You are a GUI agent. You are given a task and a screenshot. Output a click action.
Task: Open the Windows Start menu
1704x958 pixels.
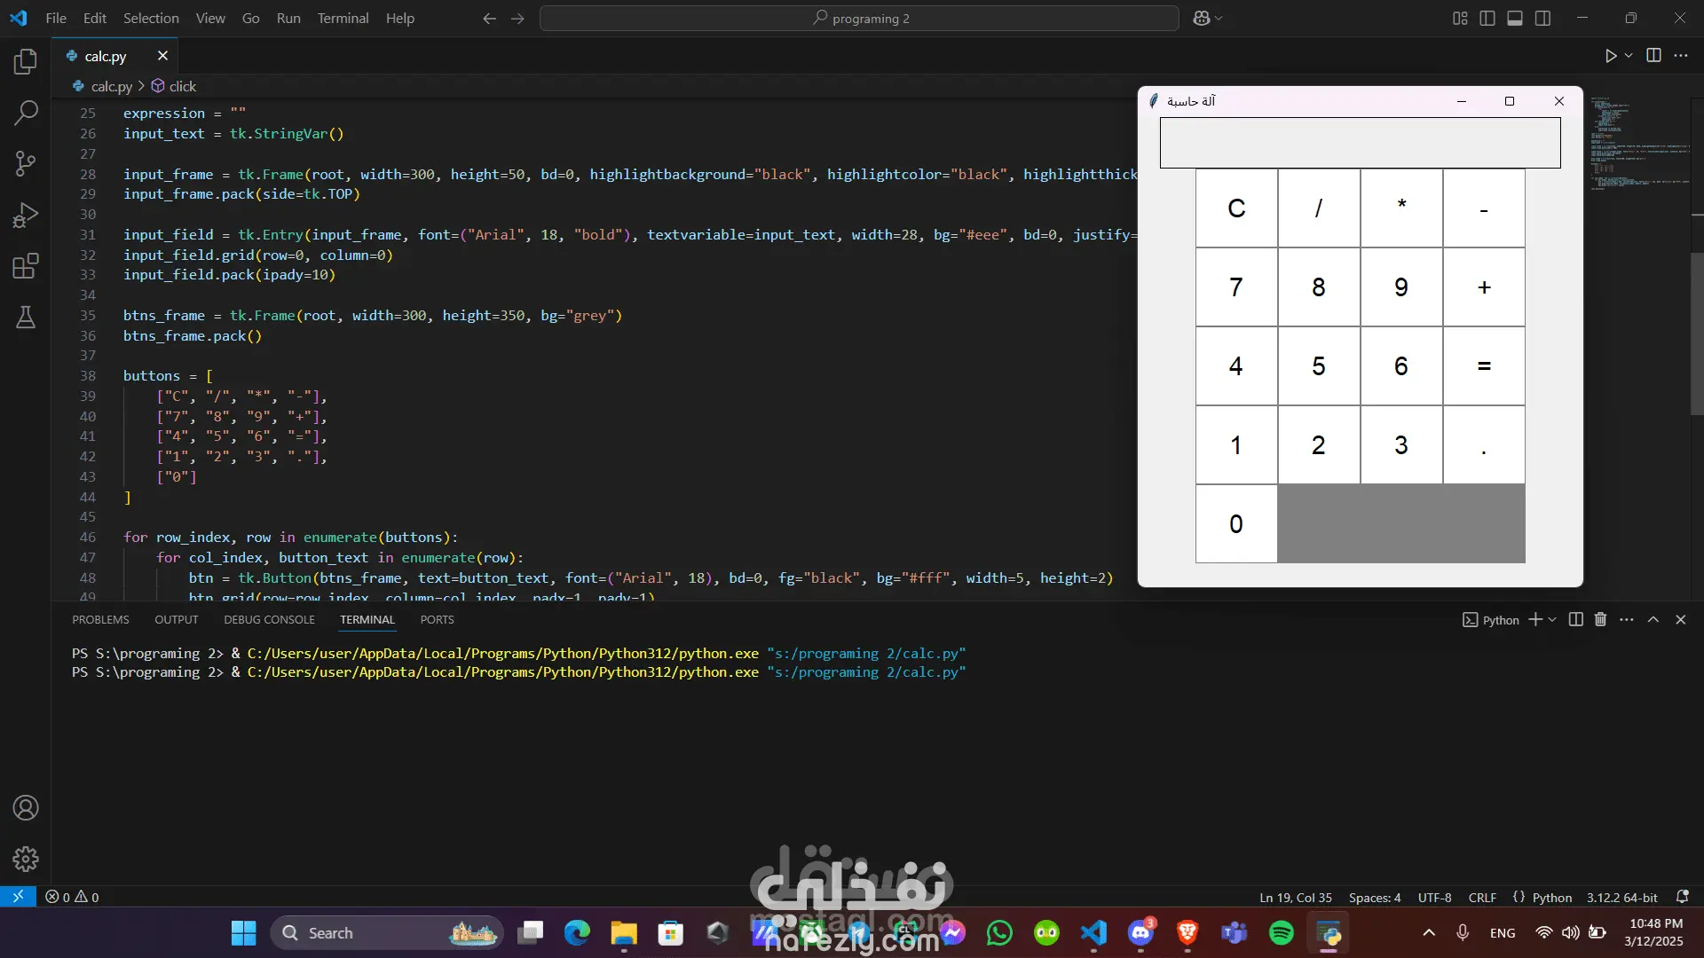[x=243, y=932]
